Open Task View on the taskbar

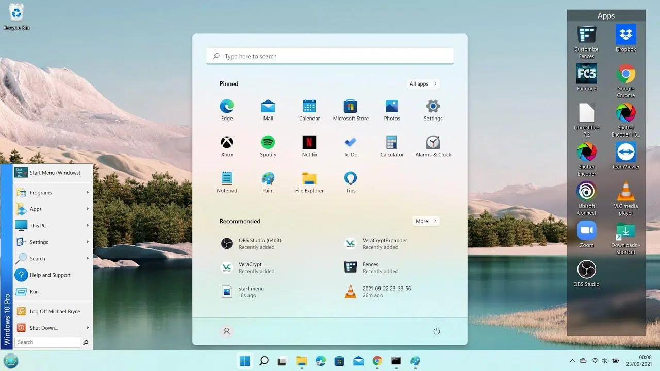(x=282, y=361)
